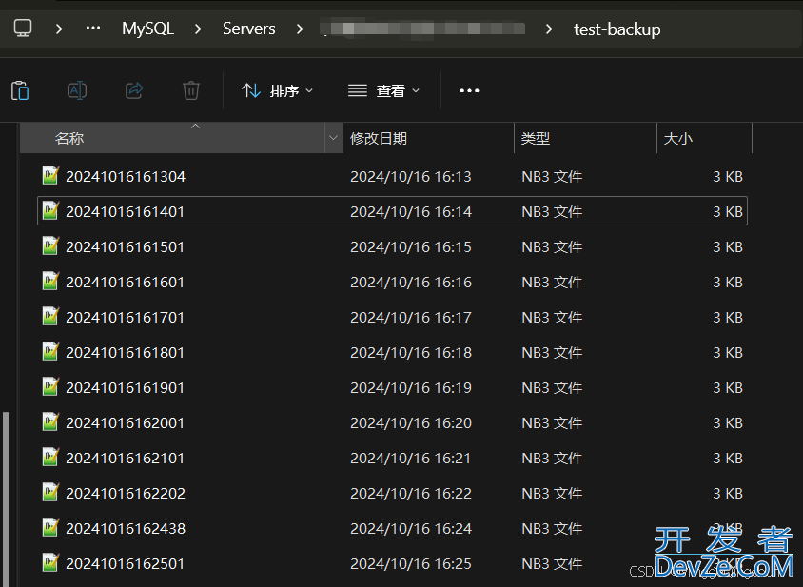Select the NB3 icon of file 20241016161901
The image size is (803, 587).
50,386
